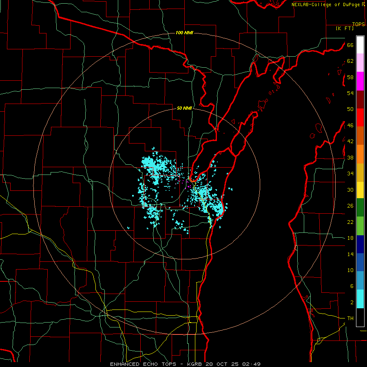
Task: Click the KGRB radar site identifier
Action: click(195, 364)
